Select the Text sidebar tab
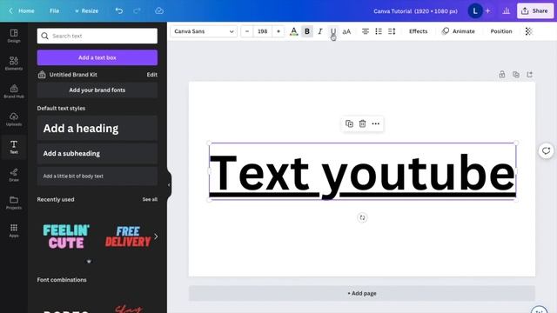The width and height of the screenshot is (557, 313). (14, 147)
